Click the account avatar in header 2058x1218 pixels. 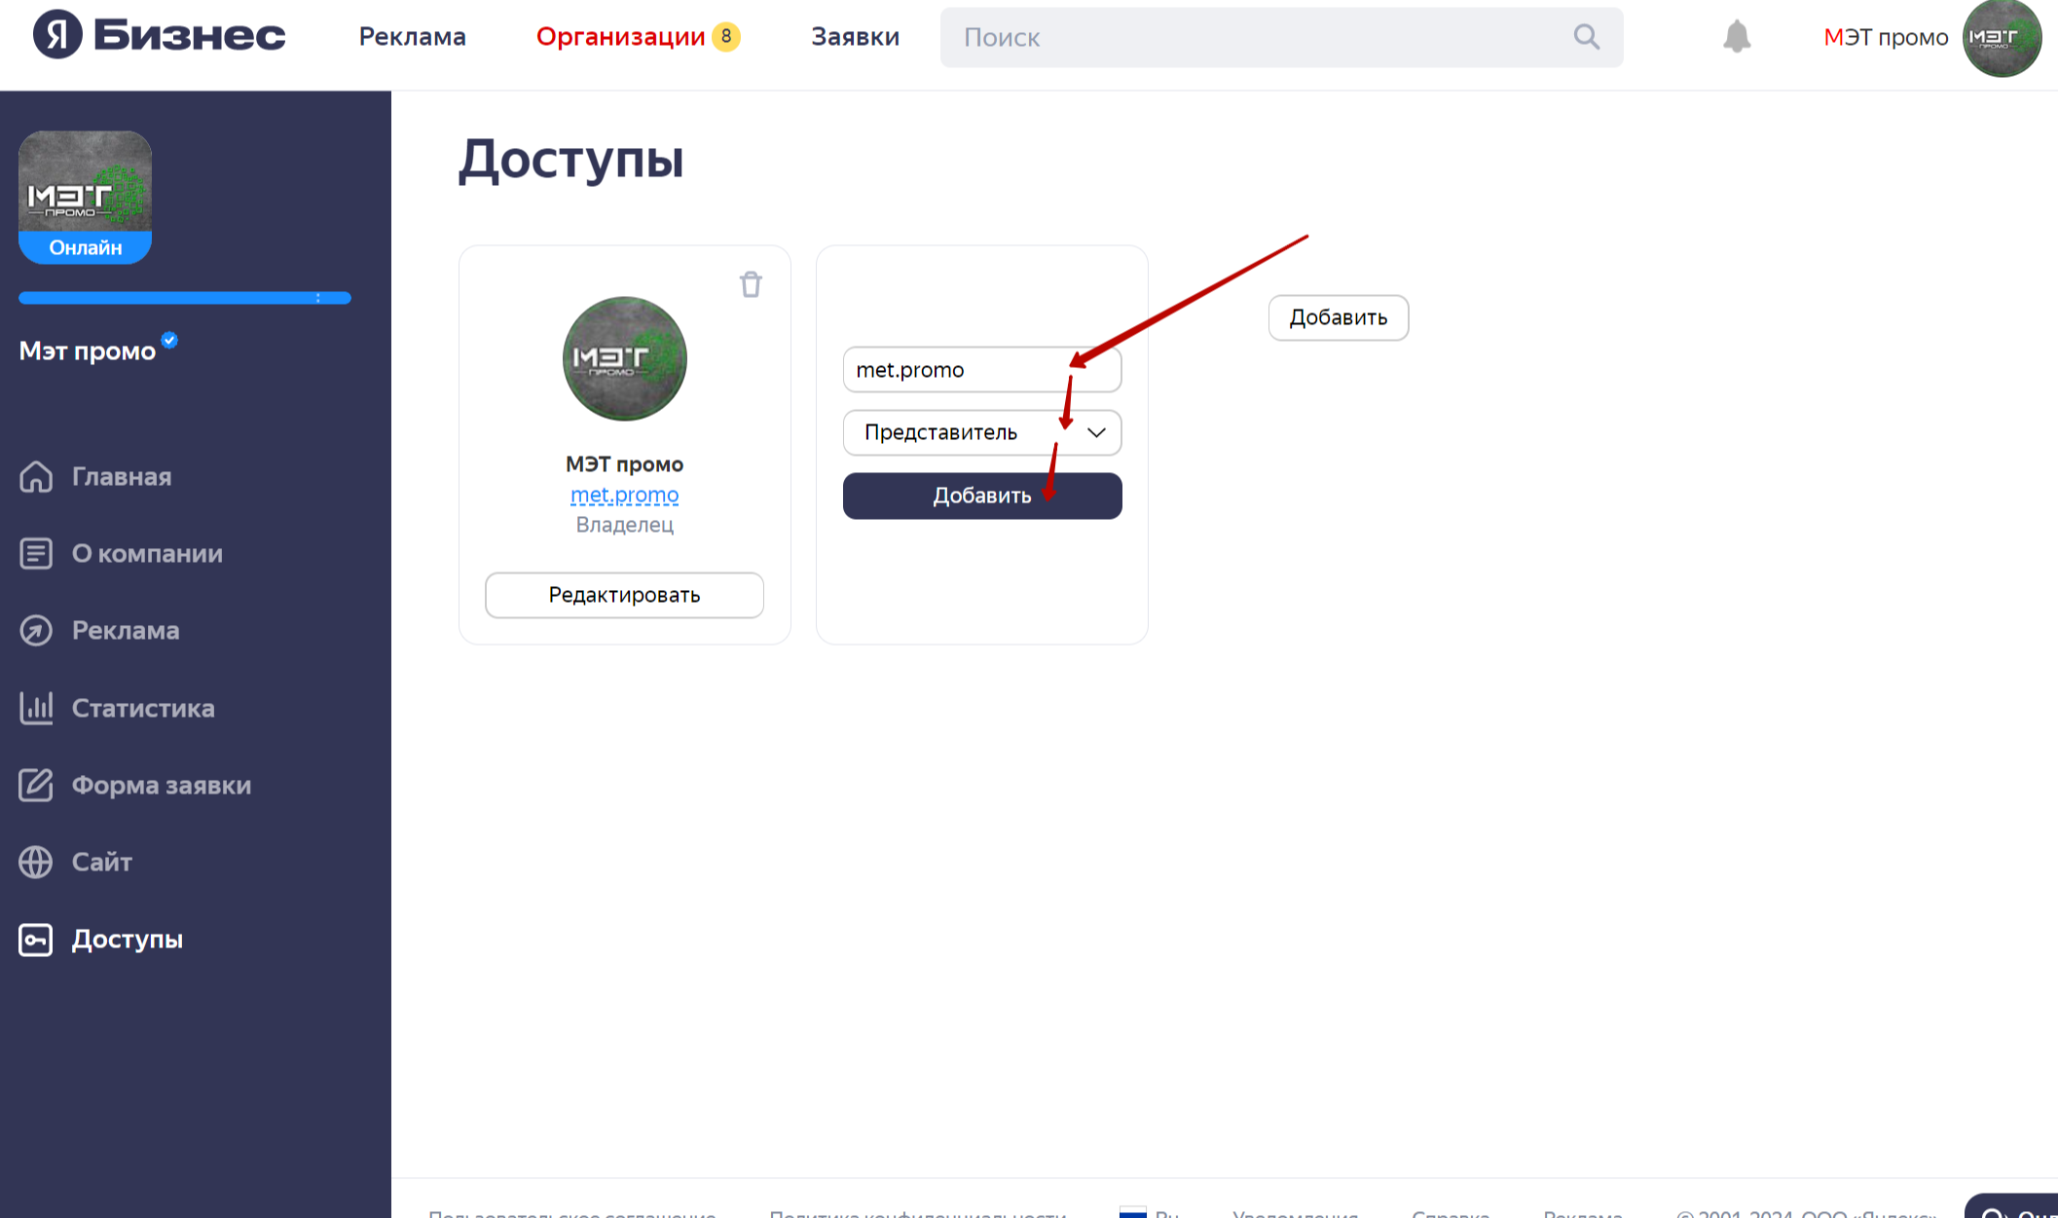pyautogui.click(x=2002, y=38)
